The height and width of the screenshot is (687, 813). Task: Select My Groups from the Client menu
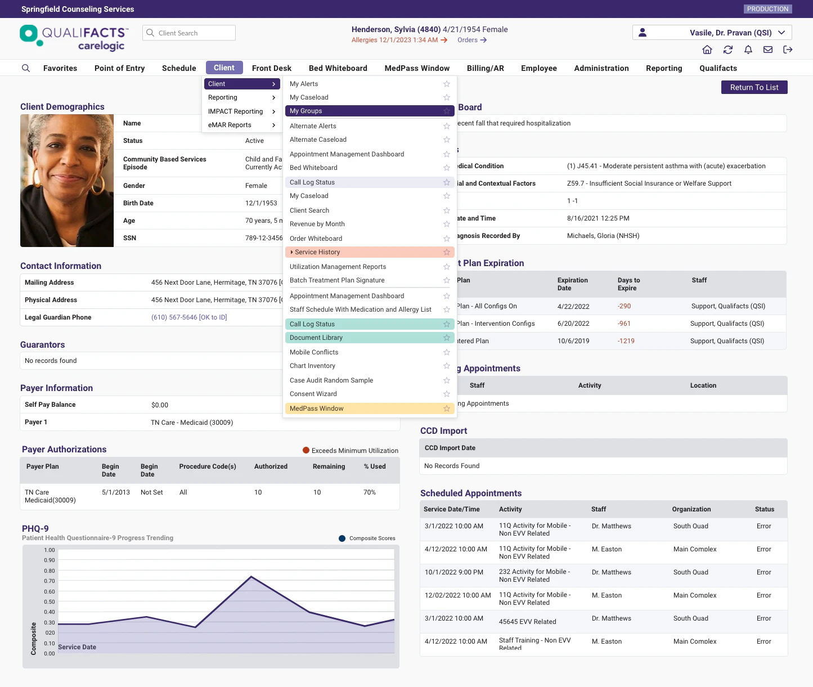306,111
